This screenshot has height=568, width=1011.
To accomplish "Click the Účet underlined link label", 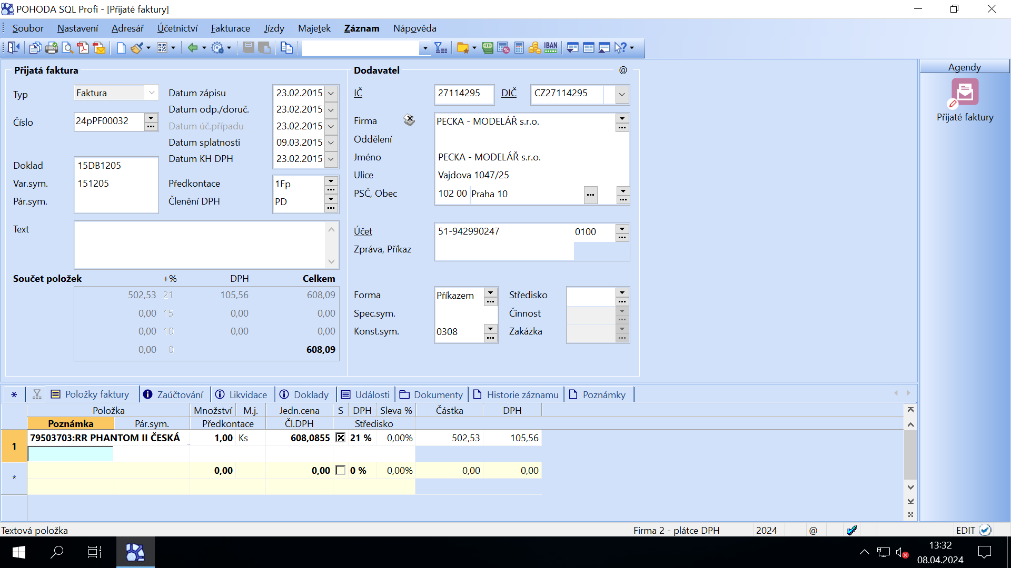I will tap(363, 231).
